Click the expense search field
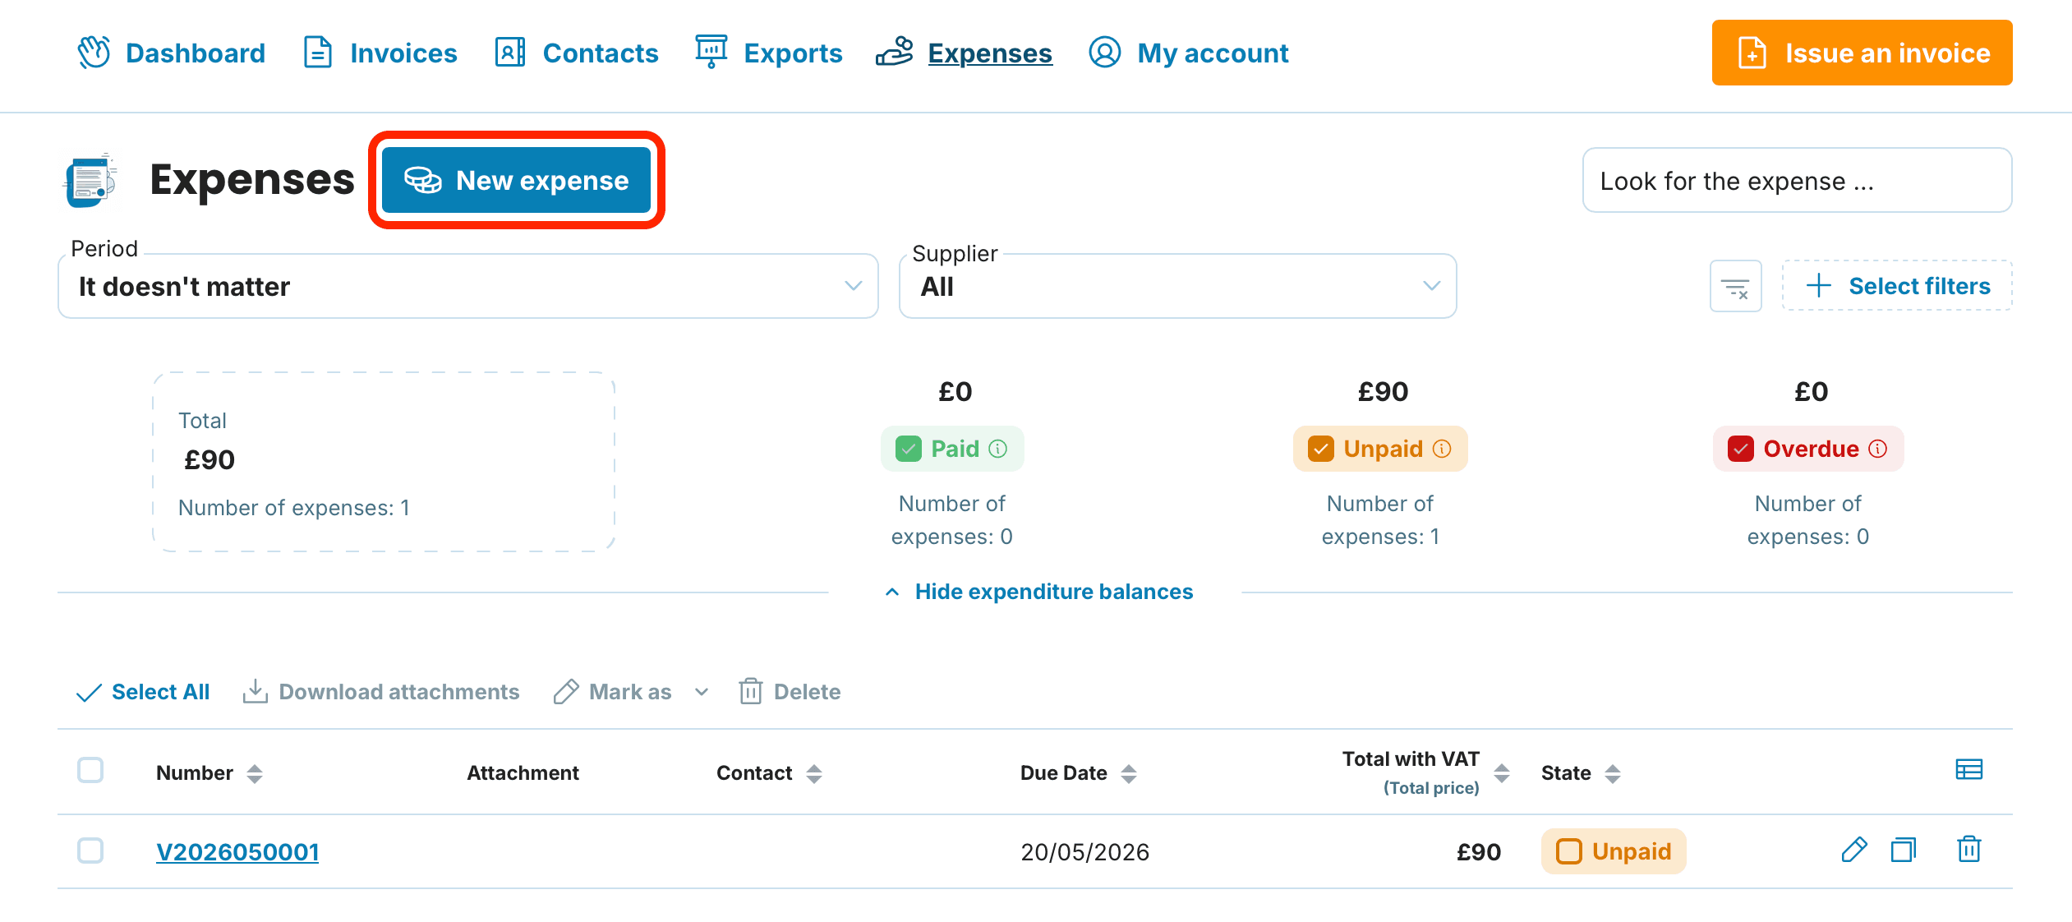Screen dimensions: 2072x922 pos(1797,180)
